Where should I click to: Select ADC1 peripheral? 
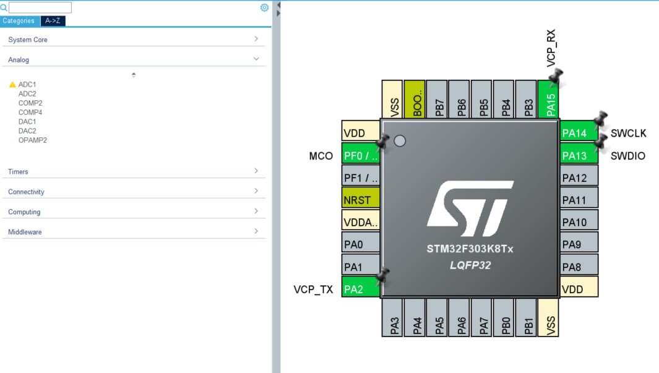pos(27,84)
